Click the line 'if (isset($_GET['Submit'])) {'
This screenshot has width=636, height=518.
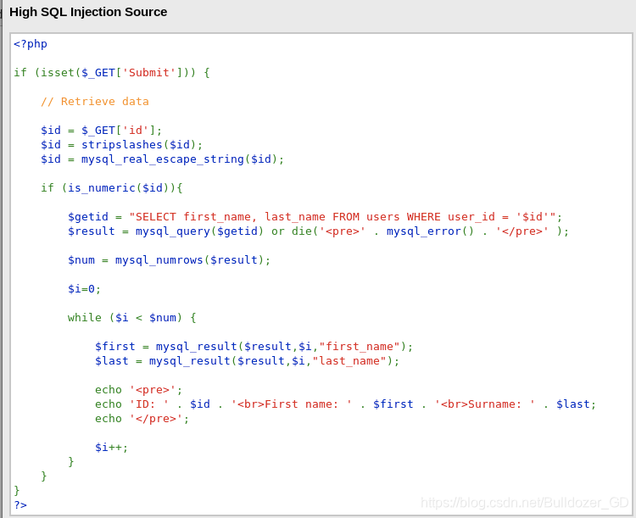point(112,73)
